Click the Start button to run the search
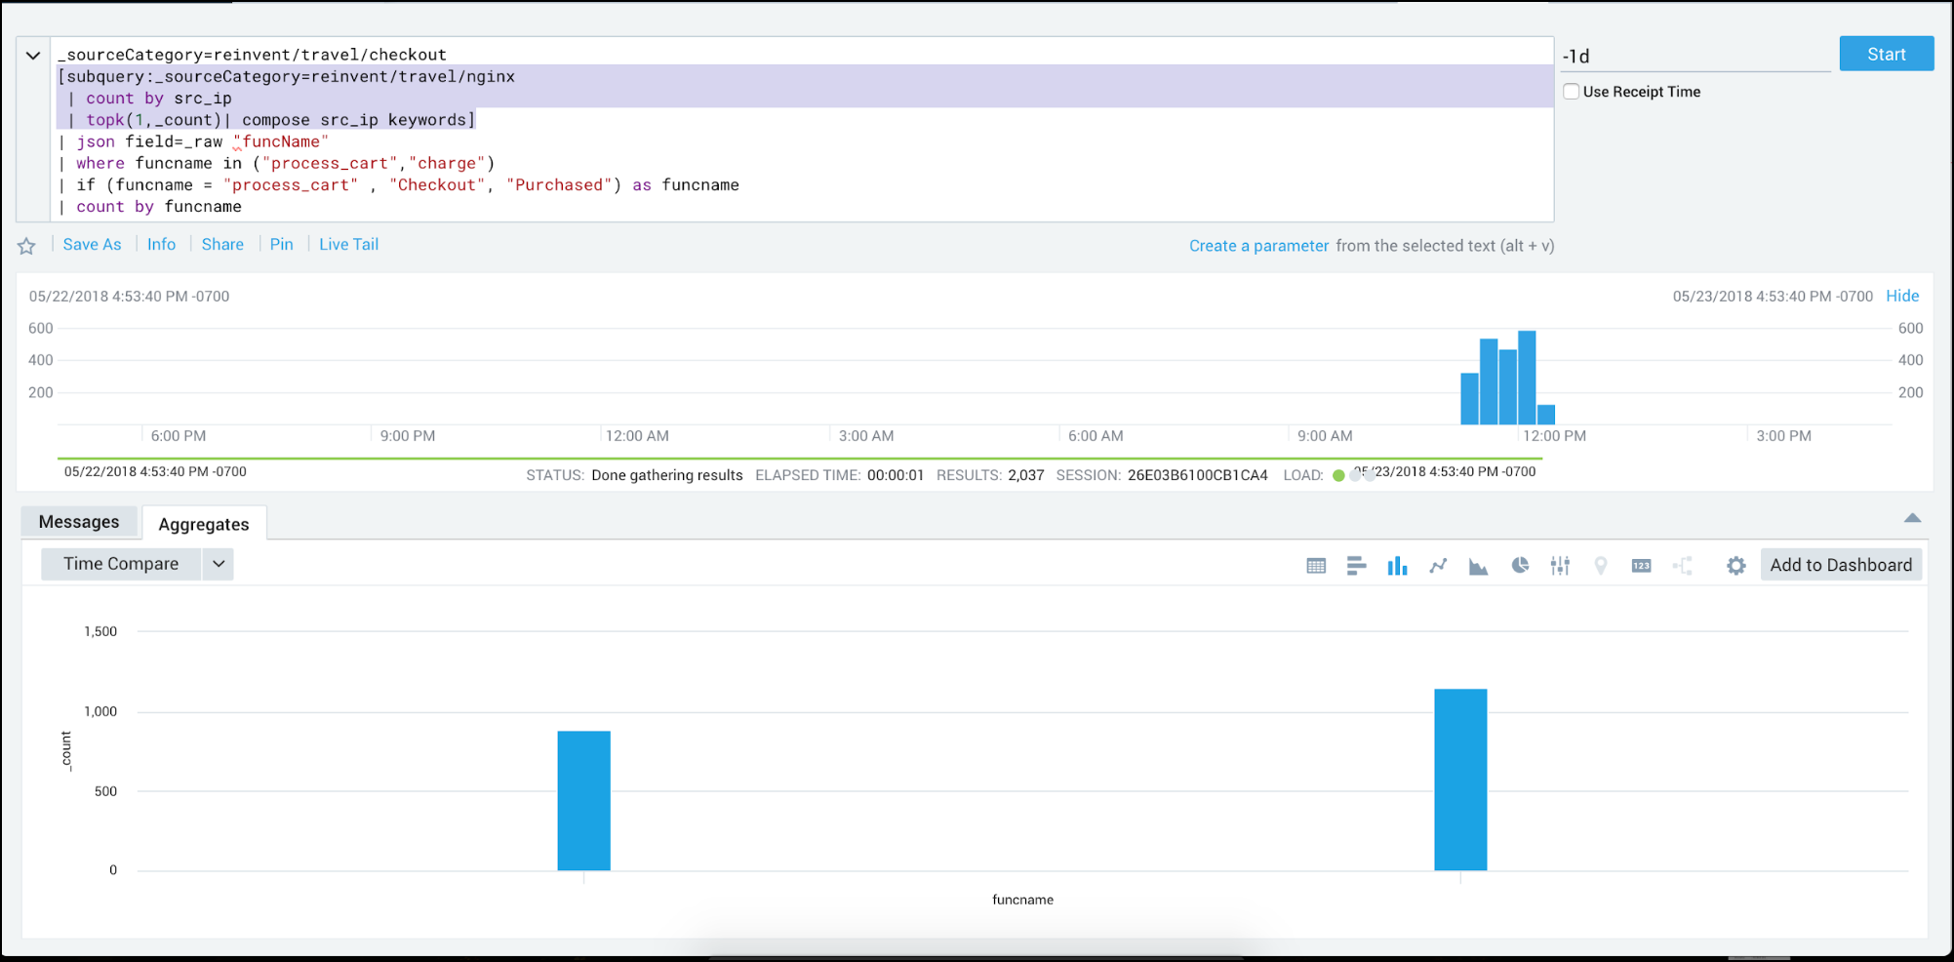Viewport: 1954px width, 962px height. [x=1886, y=54]
